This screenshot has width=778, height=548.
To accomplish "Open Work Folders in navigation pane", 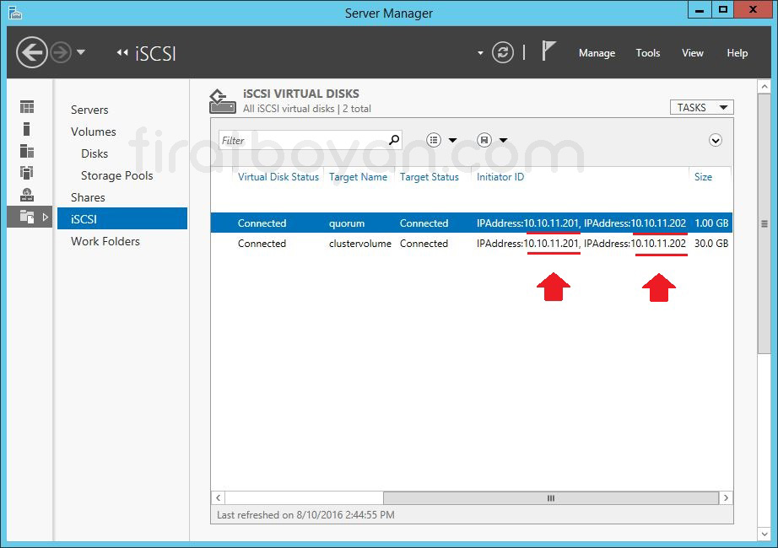I will pos(105,241).
